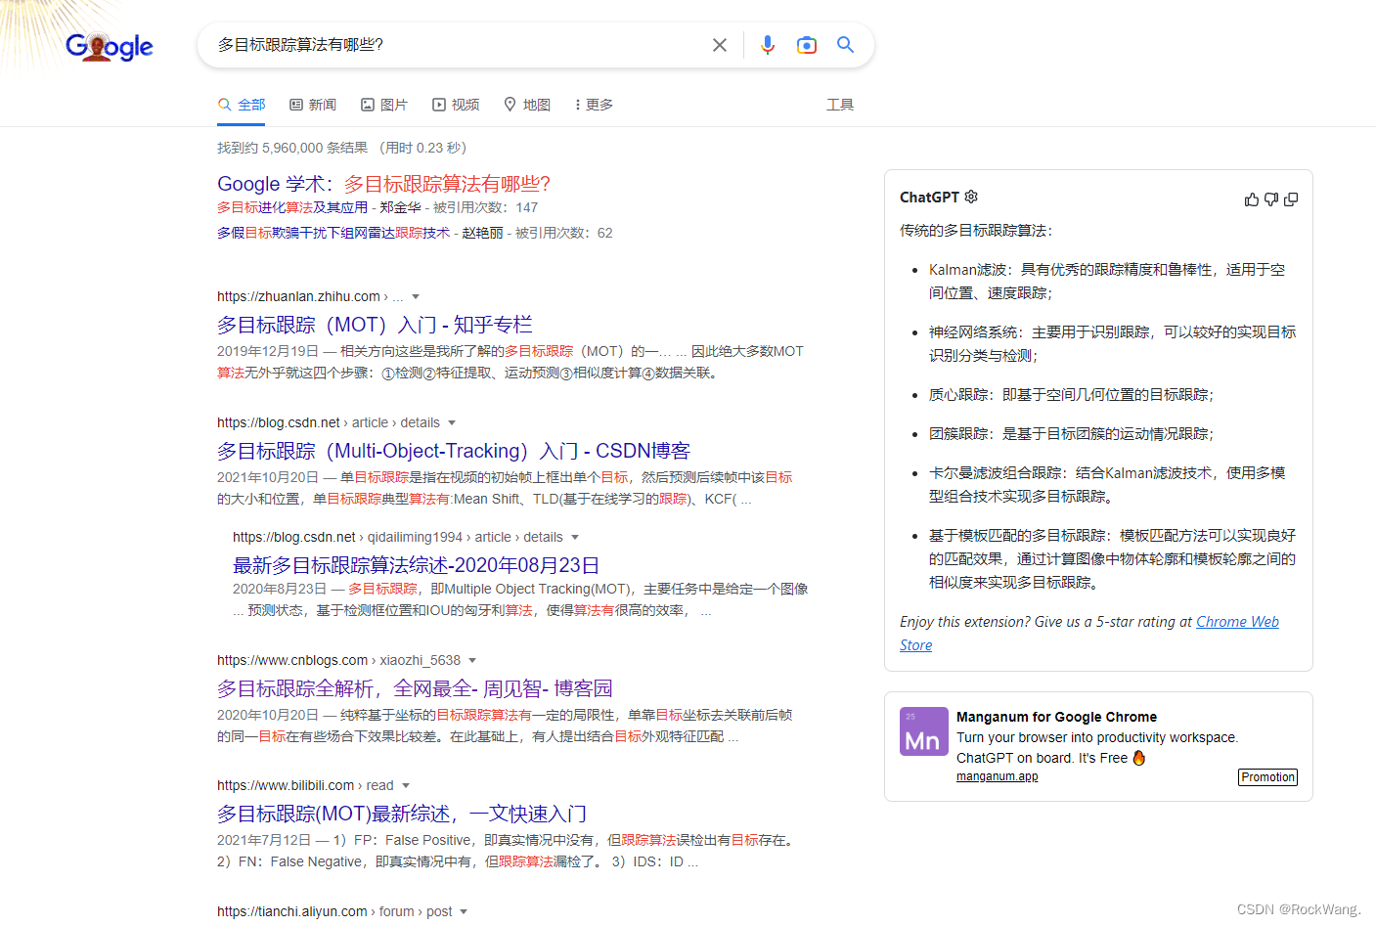Open Google 学术 result link
Screen dimensions: 1376x926
[x=383, y=184]
